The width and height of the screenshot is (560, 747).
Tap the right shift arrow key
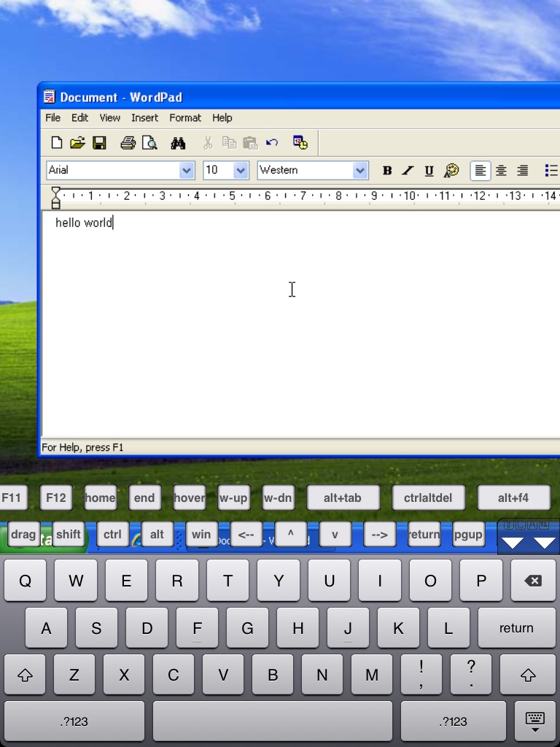[528, 675]
